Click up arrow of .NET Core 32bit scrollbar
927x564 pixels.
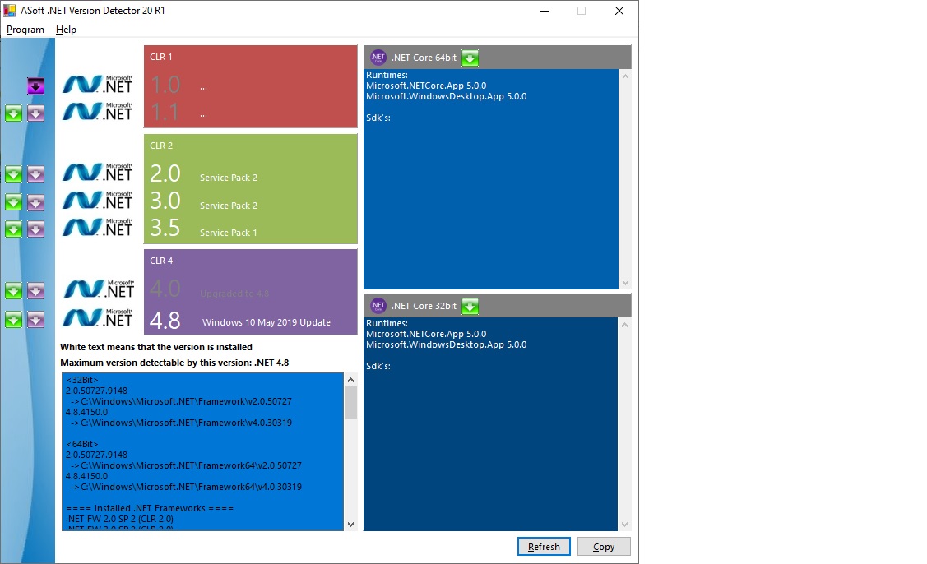[x=625, y=325]
